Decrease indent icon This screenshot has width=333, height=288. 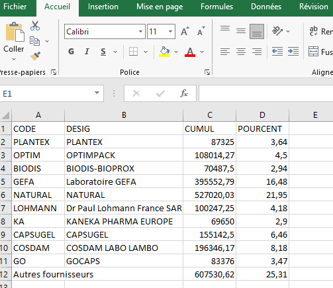[277, 52]
